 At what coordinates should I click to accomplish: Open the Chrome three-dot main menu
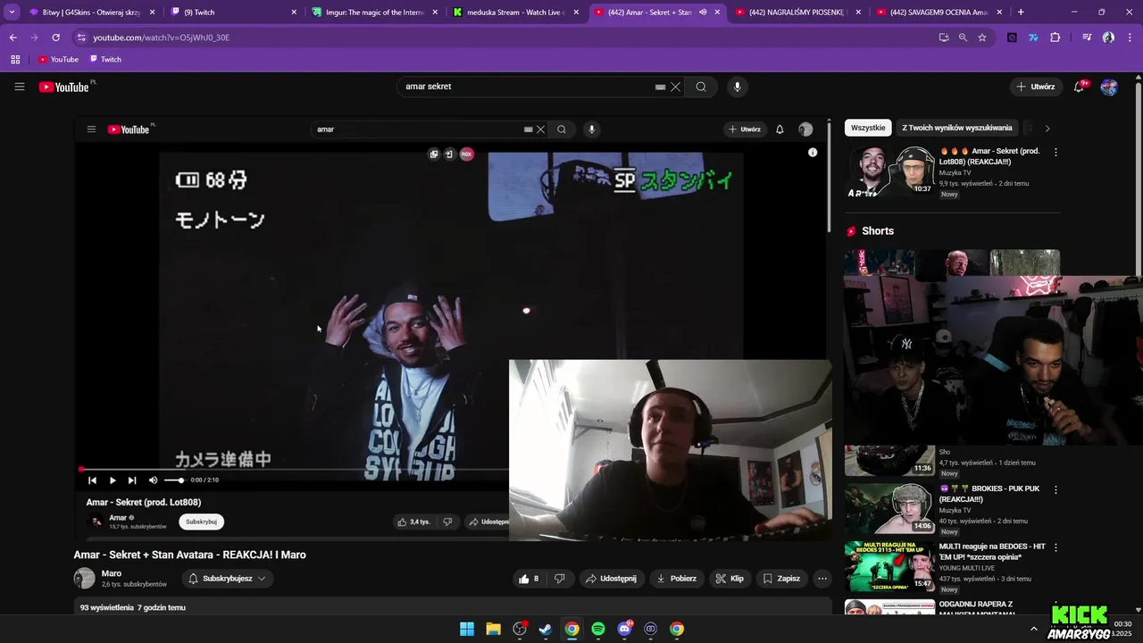[1129, 38]
